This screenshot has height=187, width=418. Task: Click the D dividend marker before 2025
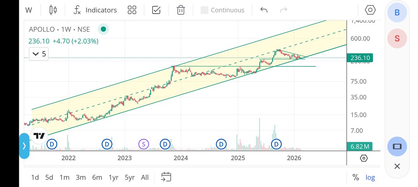point(221,144)
